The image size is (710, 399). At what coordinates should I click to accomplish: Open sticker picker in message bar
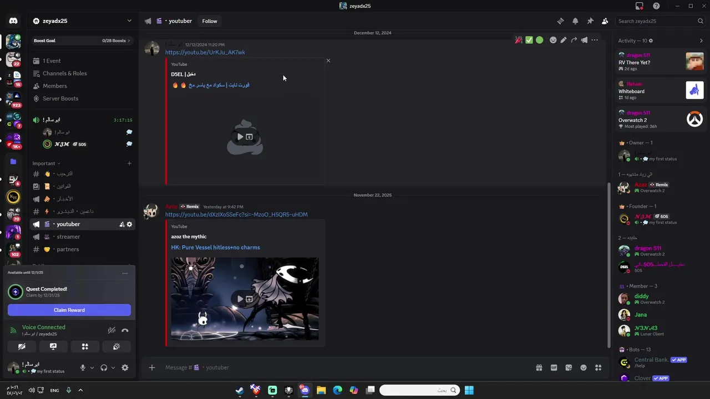pyautogui.click(x=569, y=367)
